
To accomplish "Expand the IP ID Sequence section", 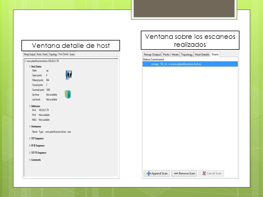I will pos(30,146).
